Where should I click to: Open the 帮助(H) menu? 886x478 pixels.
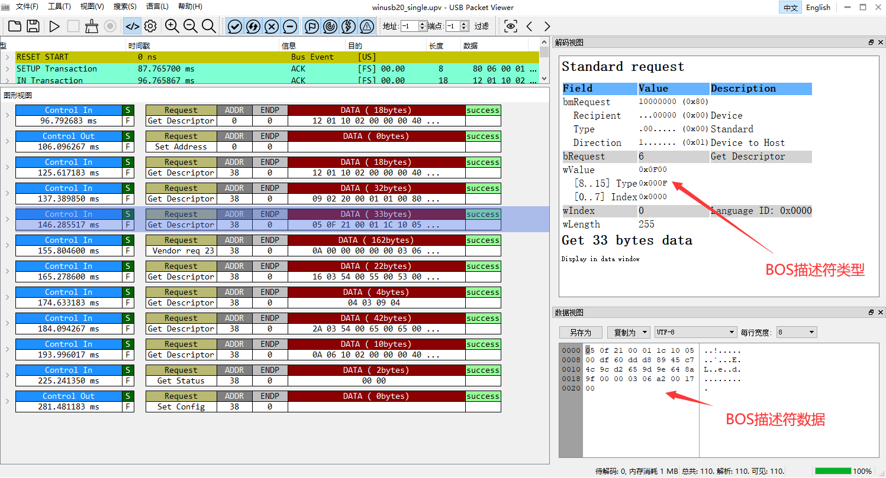190,6
